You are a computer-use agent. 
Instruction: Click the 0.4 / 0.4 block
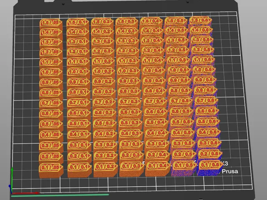pos(157,133)
